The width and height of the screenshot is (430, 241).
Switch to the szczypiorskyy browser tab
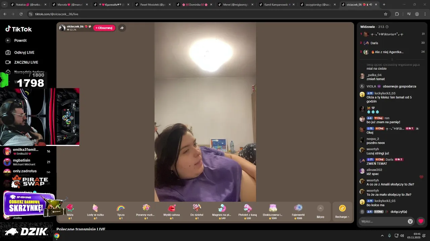click(318, 5)
